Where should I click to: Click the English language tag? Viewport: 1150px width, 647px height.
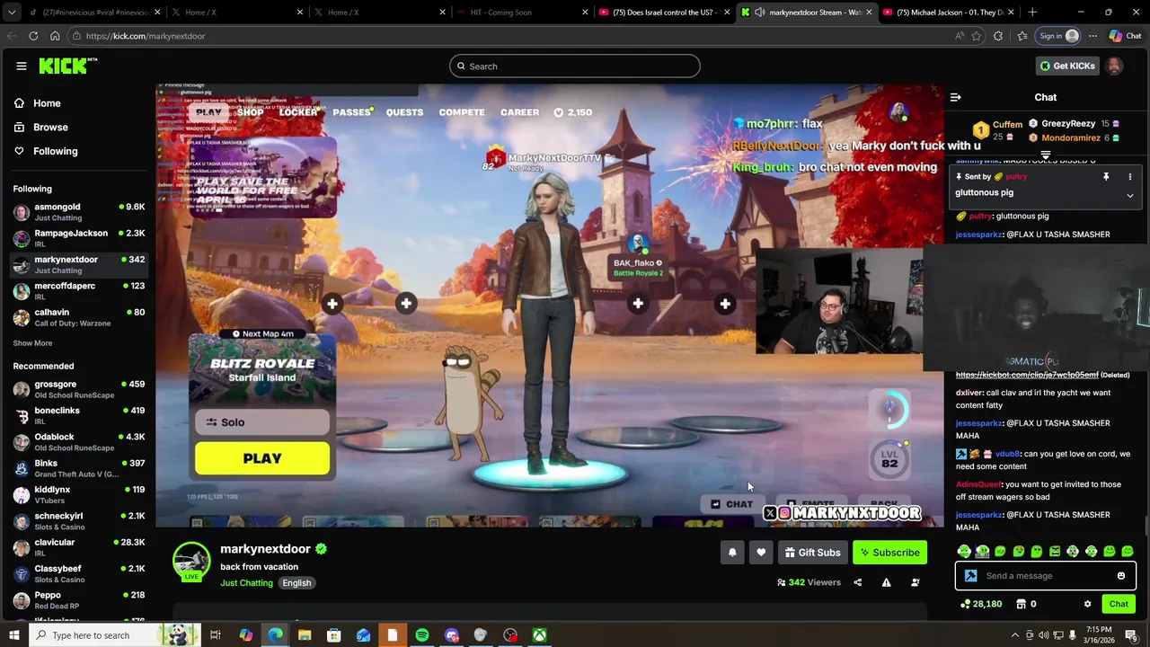[296, 583]
